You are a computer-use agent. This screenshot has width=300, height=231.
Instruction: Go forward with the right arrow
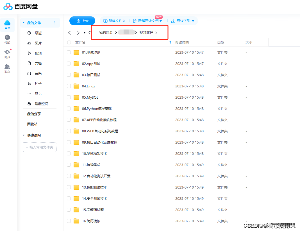coord(78,33)
